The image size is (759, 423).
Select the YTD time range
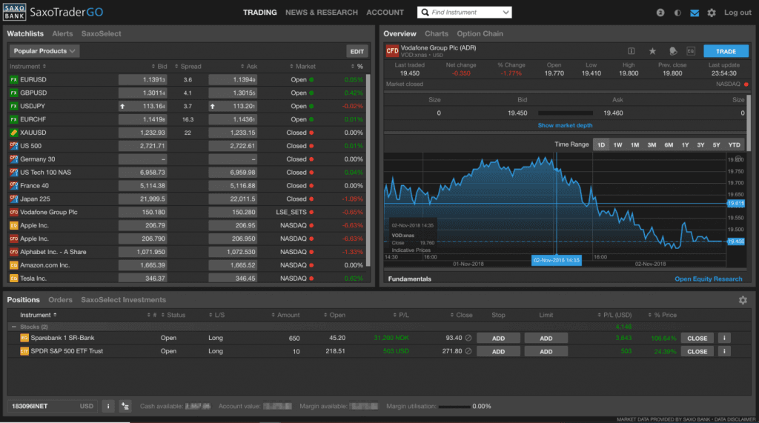coord(734,144)
